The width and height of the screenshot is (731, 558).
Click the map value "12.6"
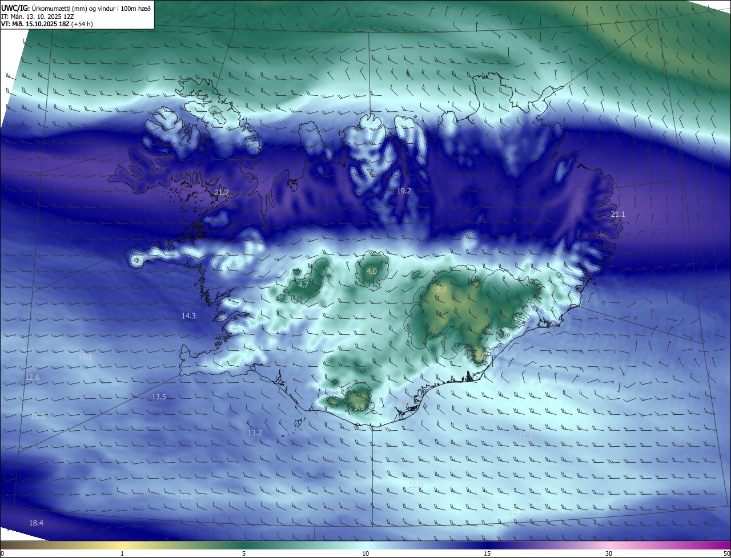tap(32, 378)
